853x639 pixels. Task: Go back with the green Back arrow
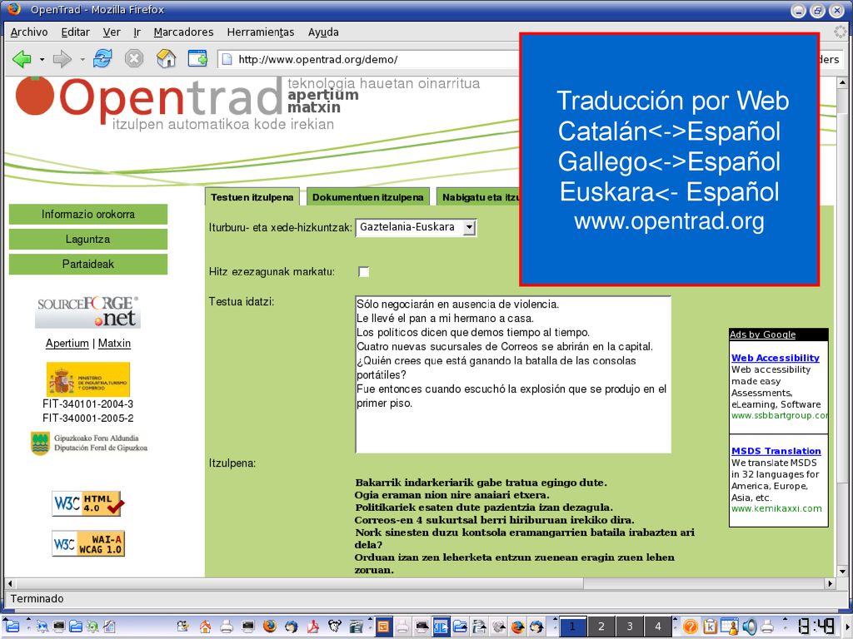pyautogui.click(x=21, y=59)
